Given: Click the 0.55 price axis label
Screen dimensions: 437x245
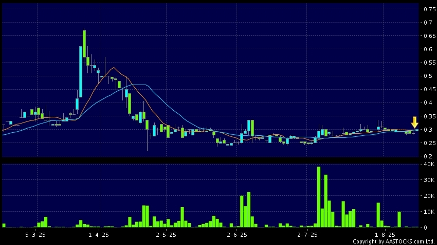Looking at the screenshot, I should tap(429, 63).
